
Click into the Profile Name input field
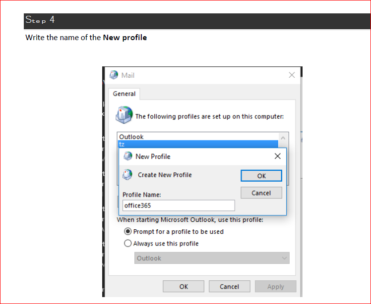coord(179,205)
